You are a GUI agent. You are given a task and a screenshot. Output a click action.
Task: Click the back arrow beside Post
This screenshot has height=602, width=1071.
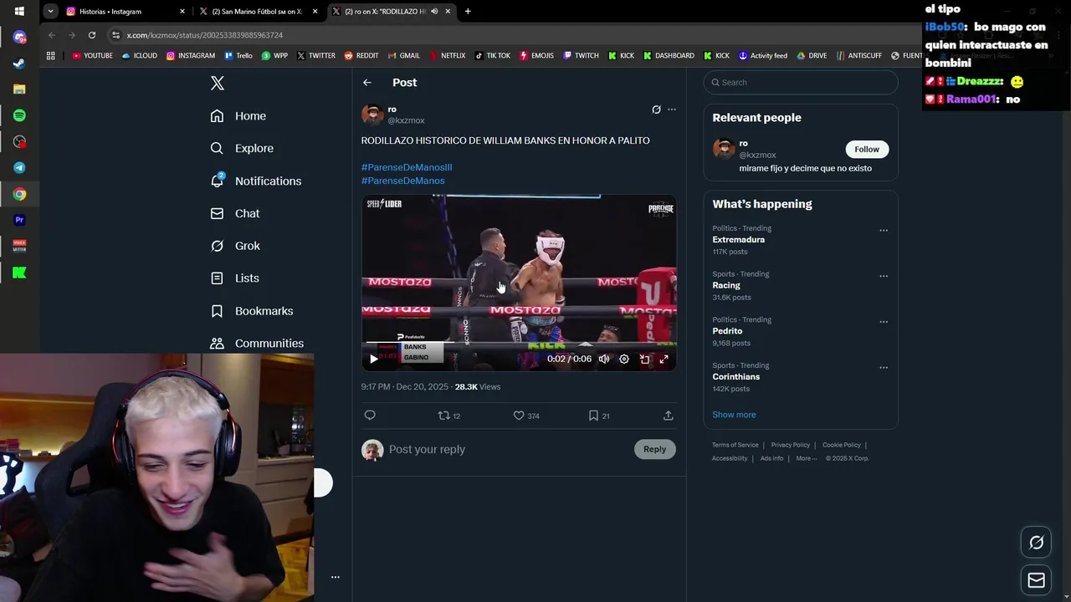(x=367, y=82)
